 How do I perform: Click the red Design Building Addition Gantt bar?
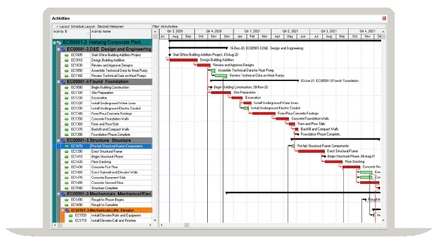click(183, 60)
